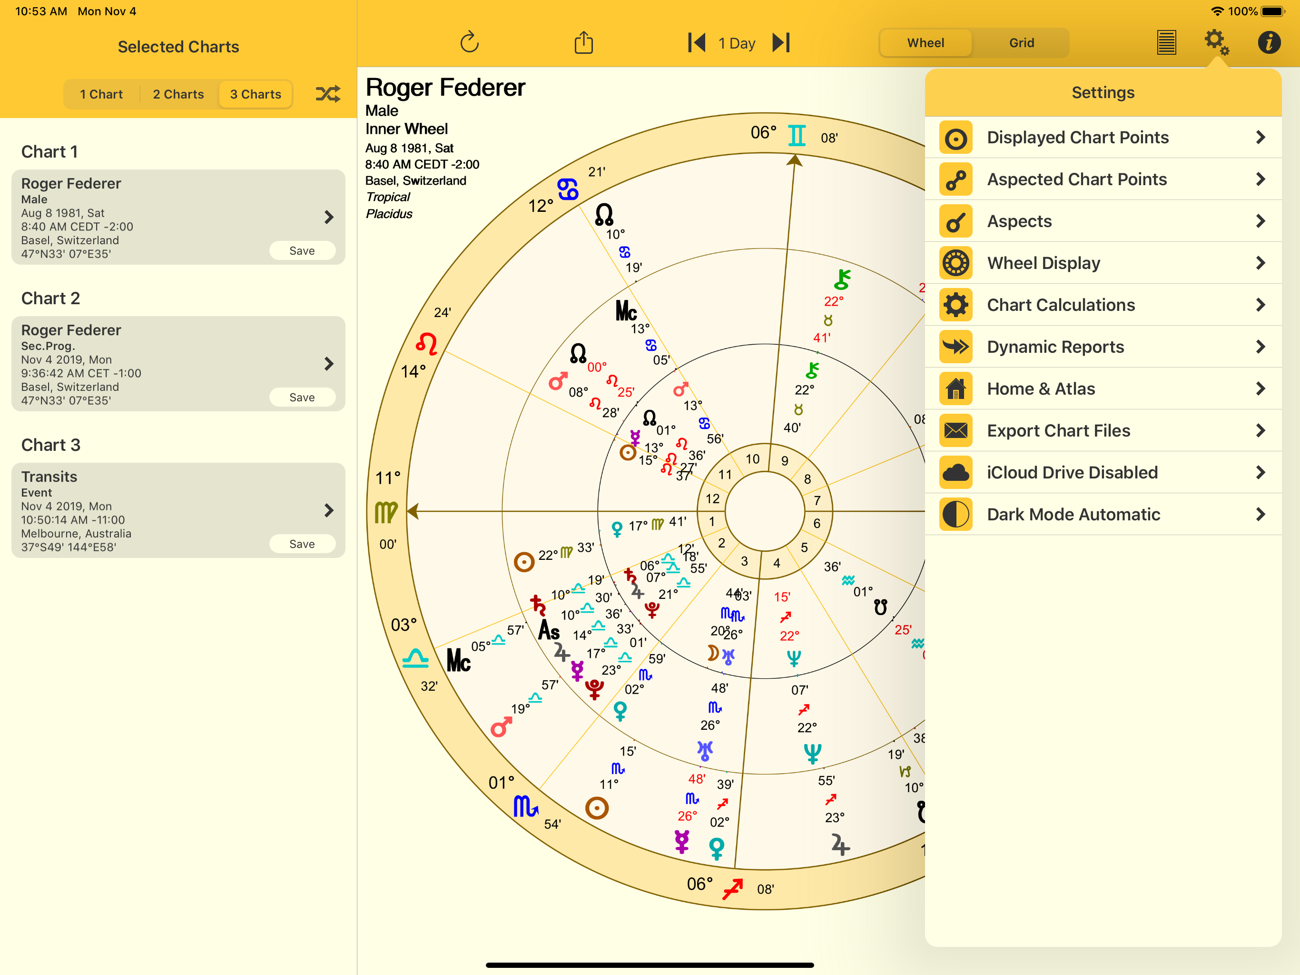Save the Transits chart

[x=302, y=543]
